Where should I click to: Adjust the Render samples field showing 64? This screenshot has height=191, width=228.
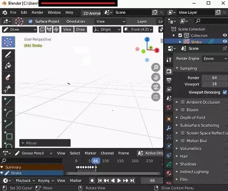(215, 78)
